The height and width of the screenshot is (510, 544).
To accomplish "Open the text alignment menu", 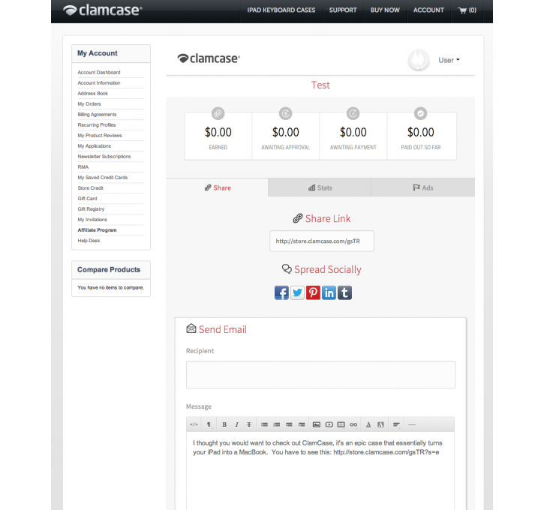I will [x=396, y=424].
